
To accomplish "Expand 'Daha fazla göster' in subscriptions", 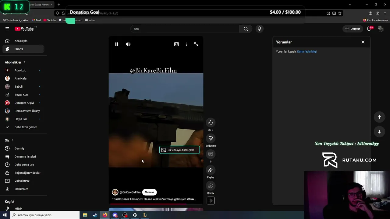I will click(23, 127).
